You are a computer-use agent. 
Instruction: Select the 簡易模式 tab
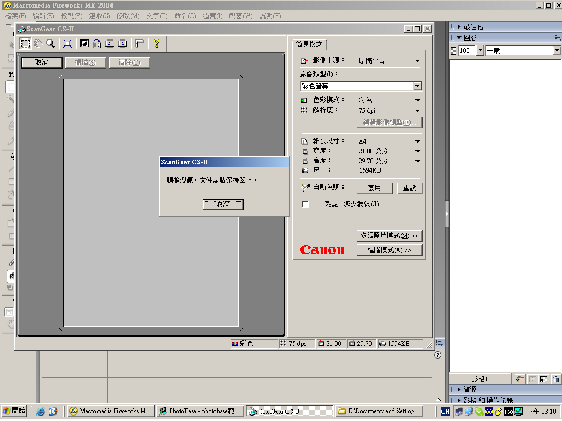tap(310, 44)
